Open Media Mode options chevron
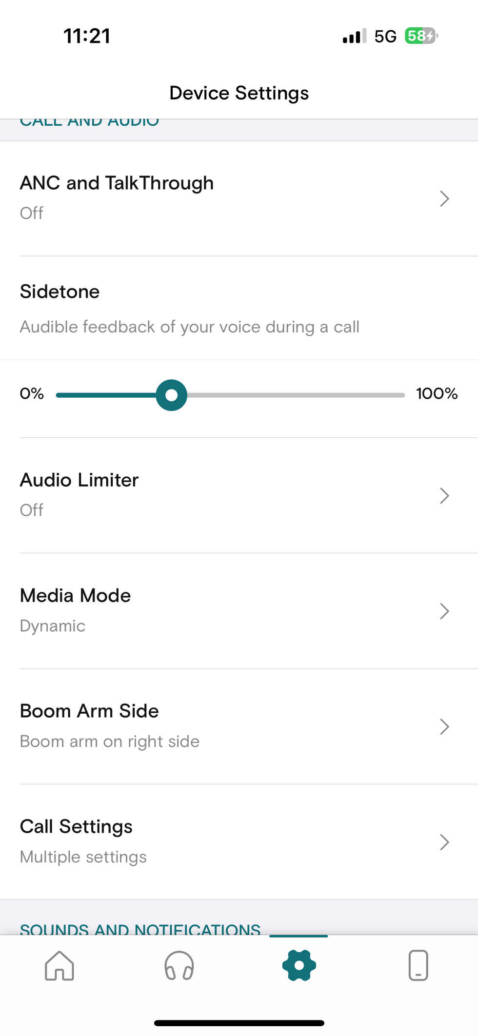Screen dimensions: 478x1036 444,611
